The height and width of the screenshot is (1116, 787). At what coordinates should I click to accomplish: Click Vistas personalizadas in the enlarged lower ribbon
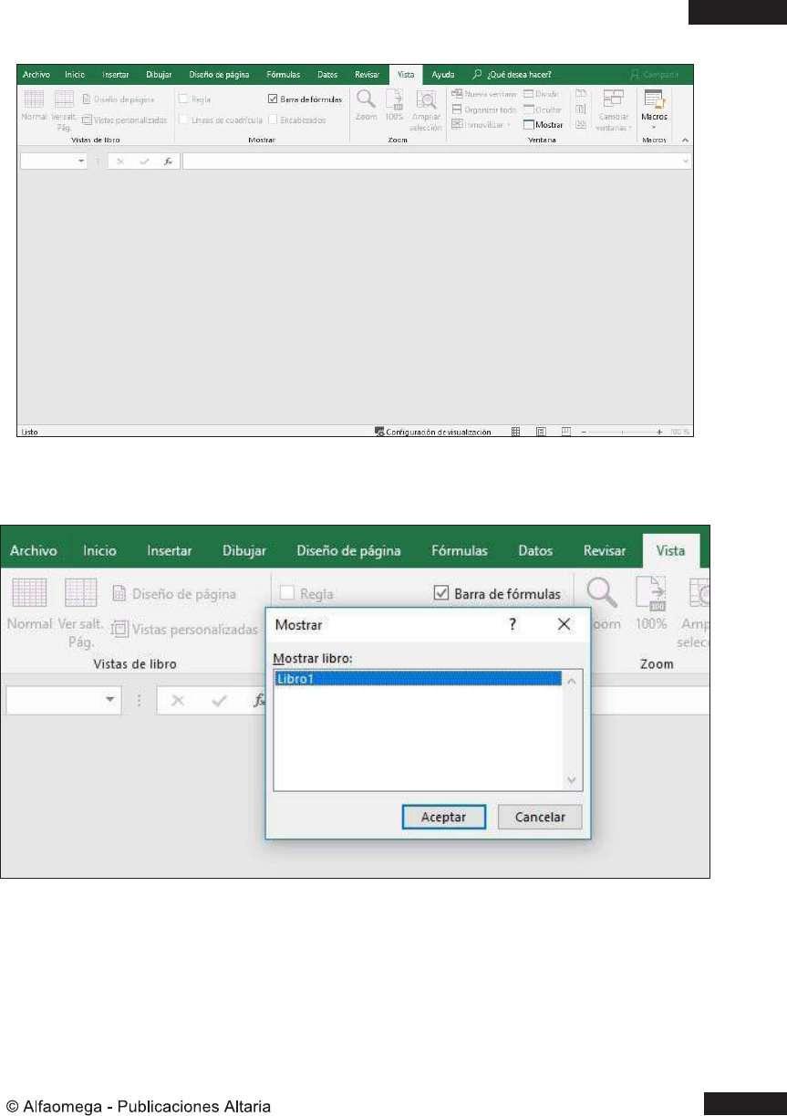pos(185,629)
